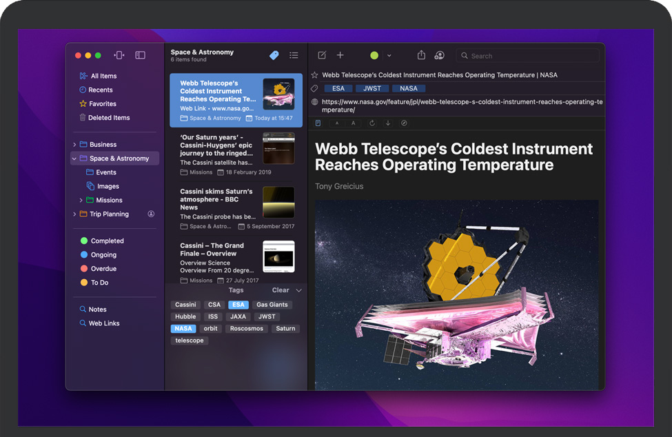The height and width of the screenshot is (437, 672).
Task: Toggle the sidebar panel icon
Action: (140, 55)
